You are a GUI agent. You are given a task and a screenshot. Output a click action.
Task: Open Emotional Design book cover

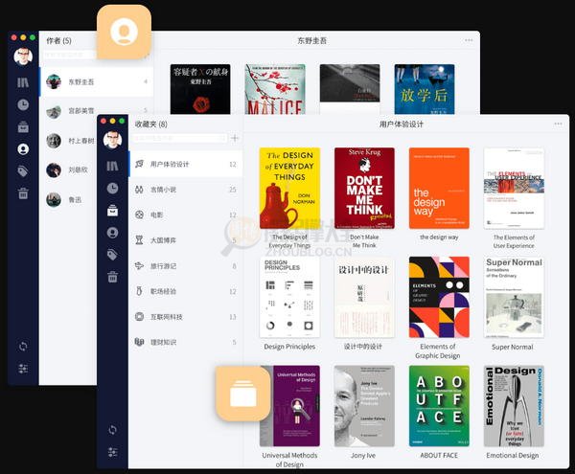(514, 406)
